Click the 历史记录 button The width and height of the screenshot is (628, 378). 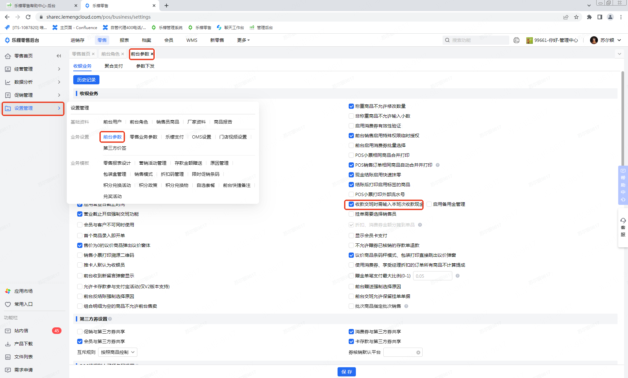86,80
